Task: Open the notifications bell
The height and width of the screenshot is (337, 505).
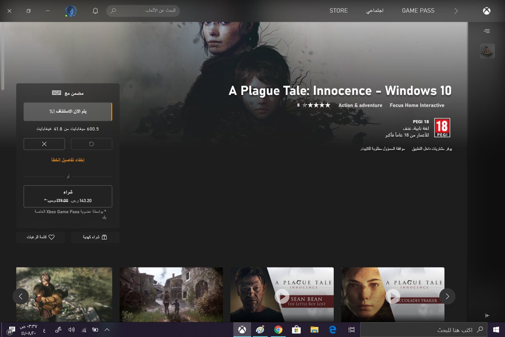Action: (x=96, y=11)
